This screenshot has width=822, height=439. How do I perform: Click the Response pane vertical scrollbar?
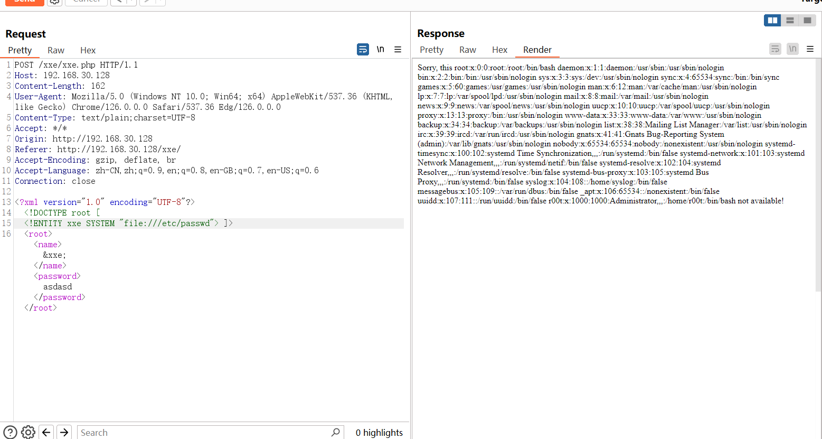click(x=818, y=174)
